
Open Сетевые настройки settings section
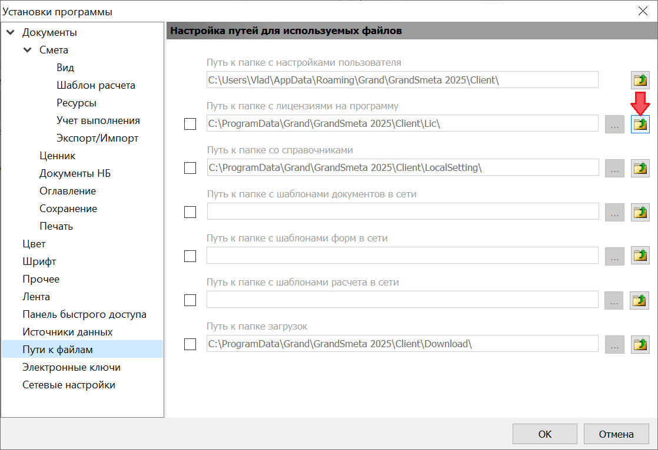click(69, 385)
